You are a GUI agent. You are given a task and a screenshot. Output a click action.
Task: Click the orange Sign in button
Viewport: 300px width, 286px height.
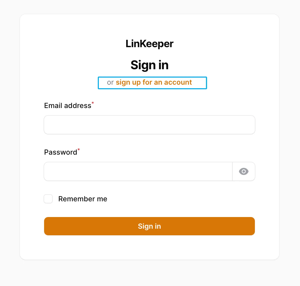pyautogui.click(x=149, y=226)
